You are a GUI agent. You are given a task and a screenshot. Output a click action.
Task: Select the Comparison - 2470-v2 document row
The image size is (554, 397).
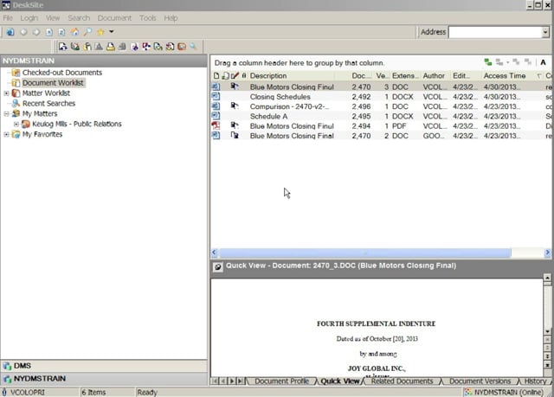[x=381, y=106]
